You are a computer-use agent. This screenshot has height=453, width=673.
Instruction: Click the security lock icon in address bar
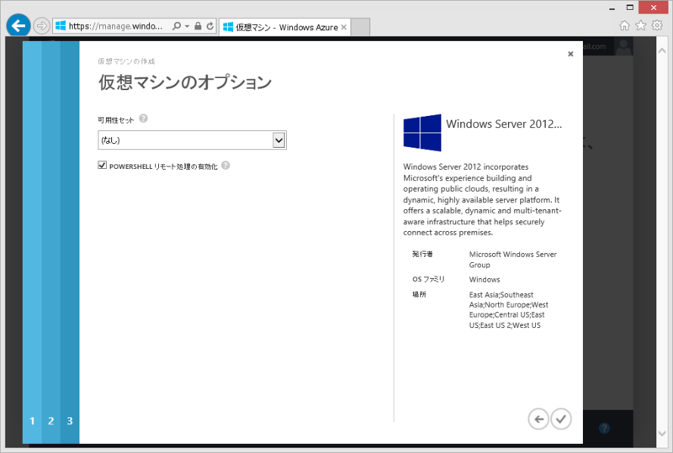198,26
